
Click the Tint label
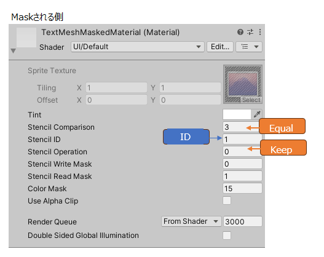pyautogui.click(x=34, y=114)
